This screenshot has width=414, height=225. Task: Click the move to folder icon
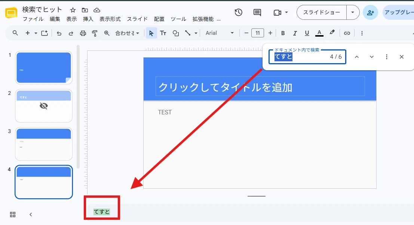click(85, 10)
